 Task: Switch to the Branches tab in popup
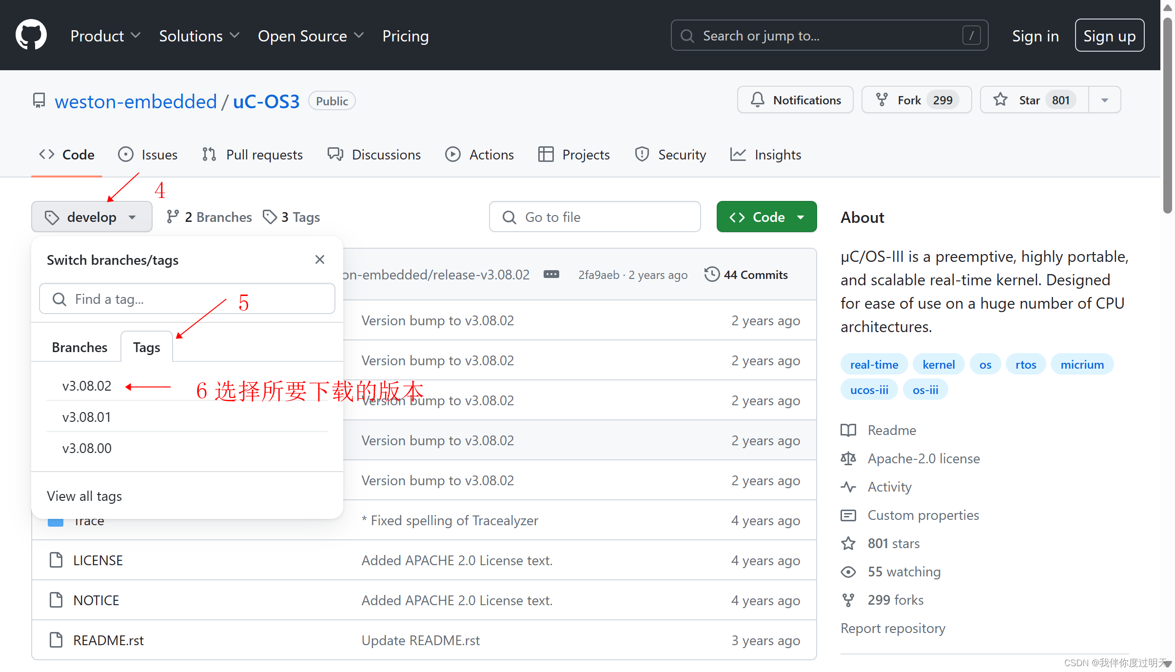pyautogui.click(x=79, y=347)
